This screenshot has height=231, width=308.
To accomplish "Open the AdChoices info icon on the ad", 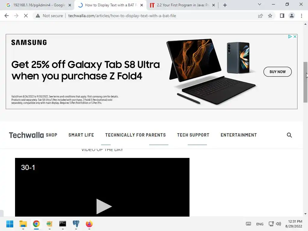I will (x=290, y=36).
